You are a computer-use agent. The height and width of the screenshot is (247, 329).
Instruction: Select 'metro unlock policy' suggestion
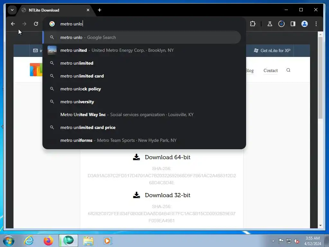[142, 89]
